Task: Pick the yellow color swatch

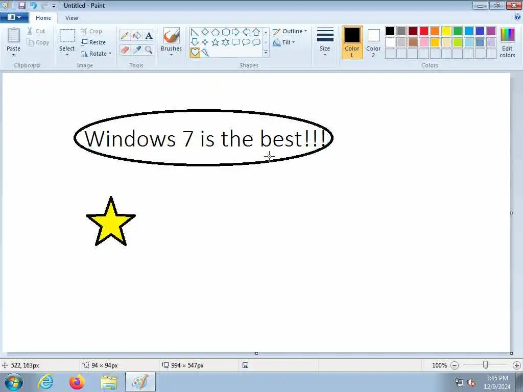Action: click(446, 31)
